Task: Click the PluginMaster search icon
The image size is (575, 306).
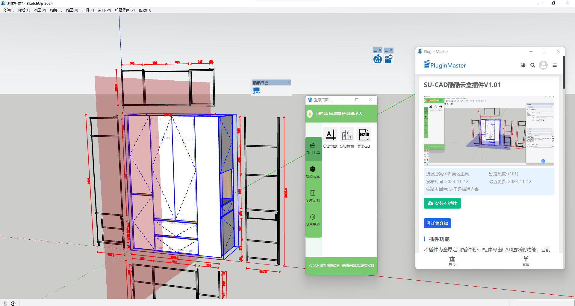Action: 533,65
